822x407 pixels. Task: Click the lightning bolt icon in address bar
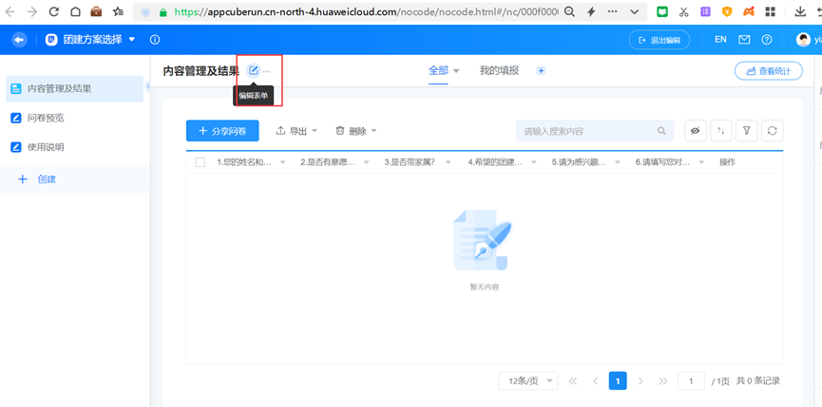tap(591, 12)
